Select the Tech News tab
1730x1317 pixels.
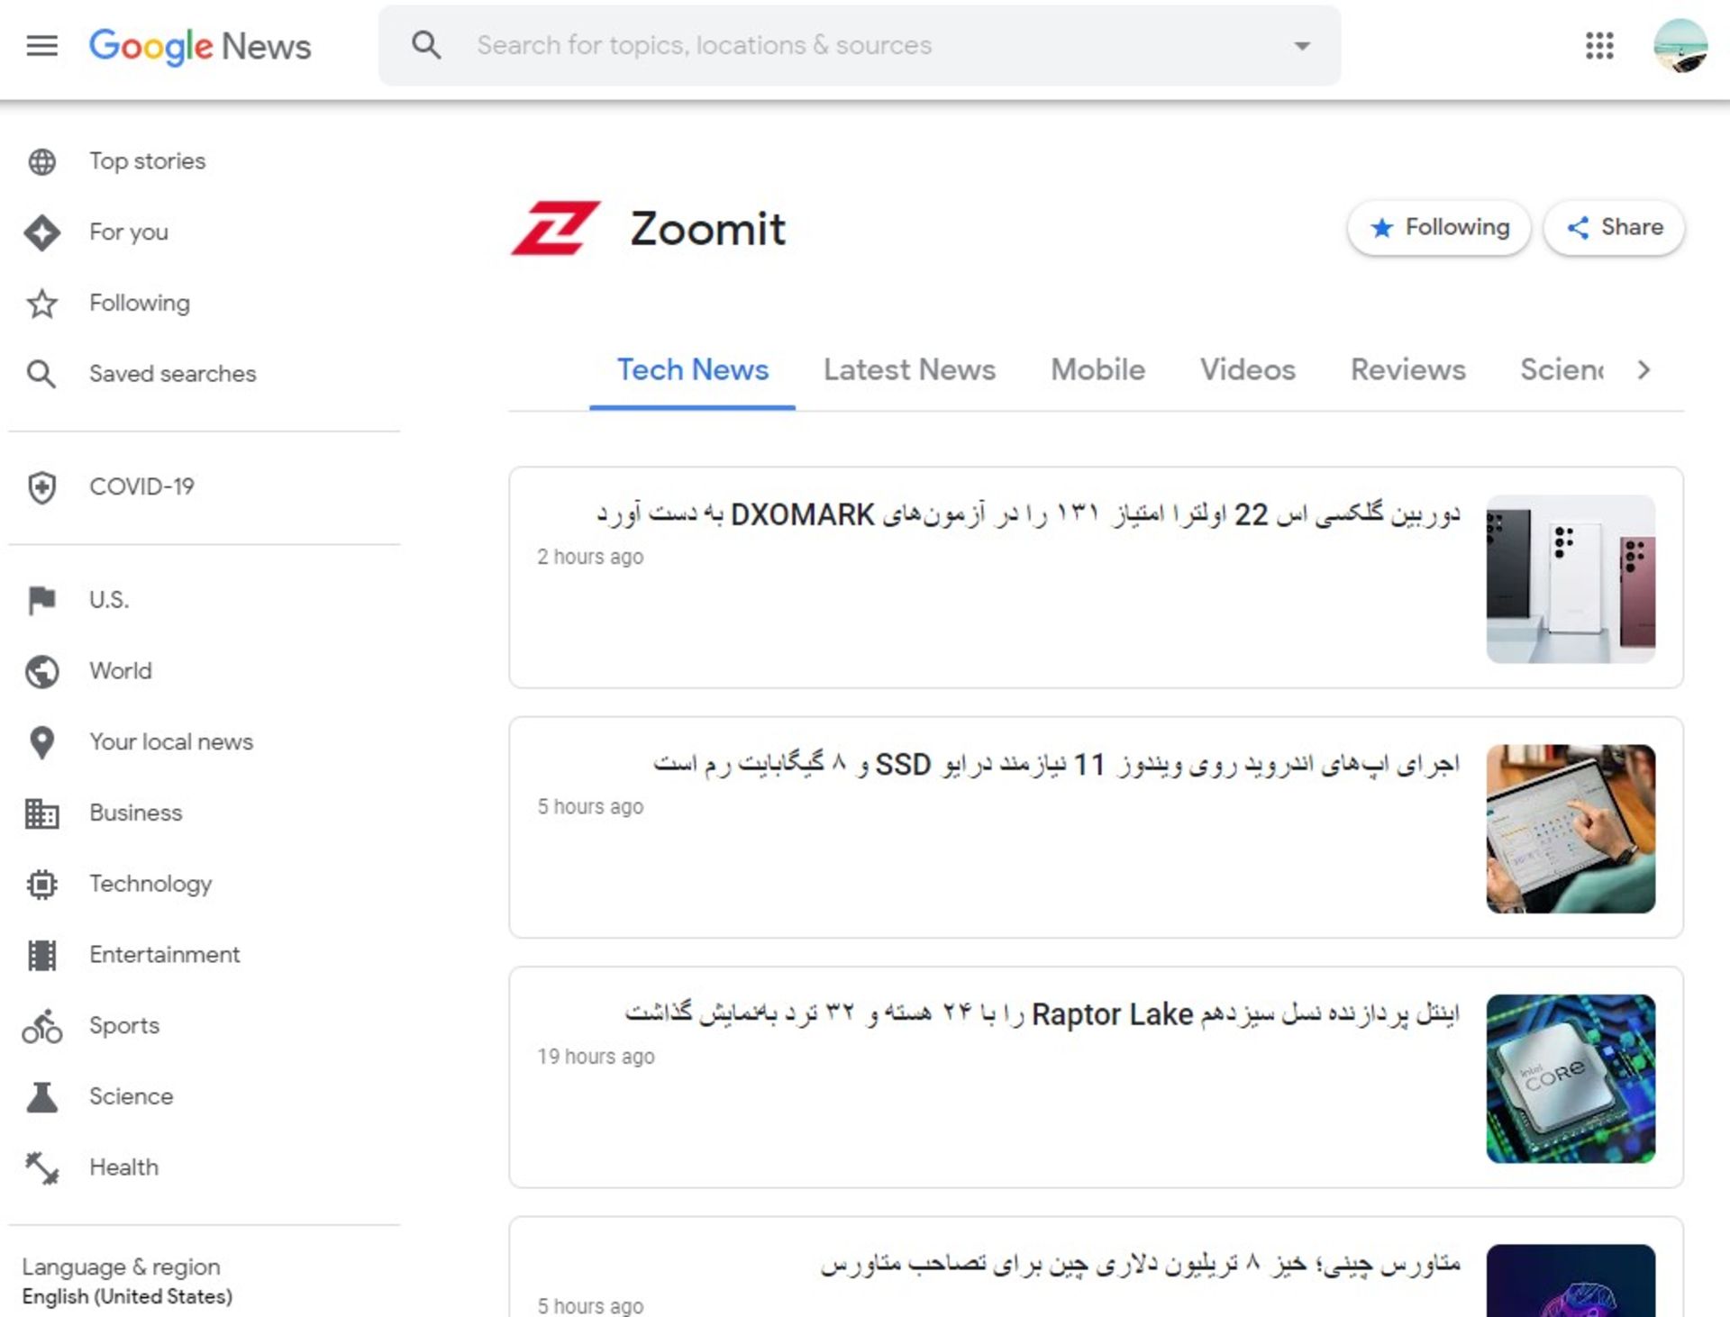click(x=692, y=369)
